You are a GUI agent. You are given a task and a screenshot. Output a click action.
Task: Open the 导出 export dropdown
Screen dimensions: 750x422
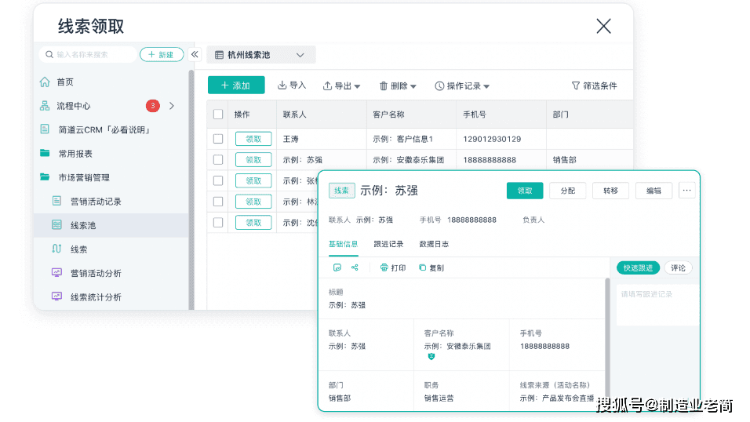[x=341, y=86]
